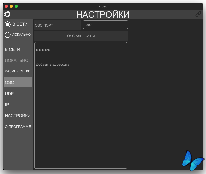Select the В СЕТИ radio button
This screenshot has width=206, height=174.
point(8,24)
